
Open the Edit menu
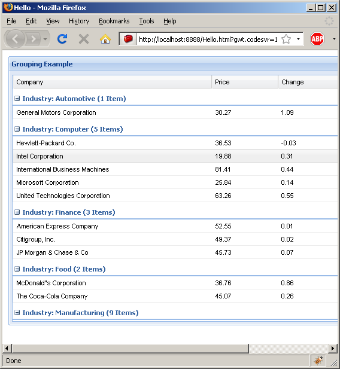click(31, 21)
